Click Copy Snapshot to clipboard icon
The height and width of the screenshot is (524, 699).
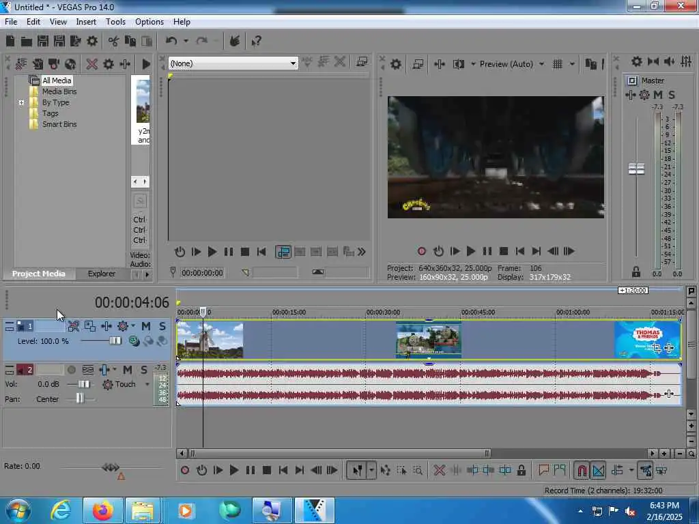click(590, 64)
